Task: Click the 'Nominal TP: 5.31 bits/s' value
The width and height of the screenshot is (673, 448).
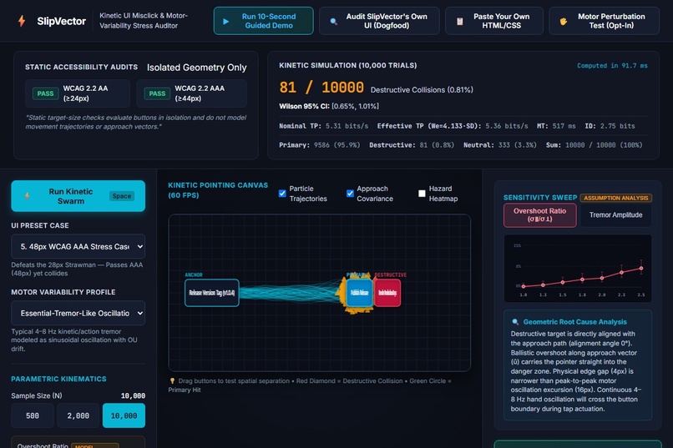Action: tap(324, 126)
